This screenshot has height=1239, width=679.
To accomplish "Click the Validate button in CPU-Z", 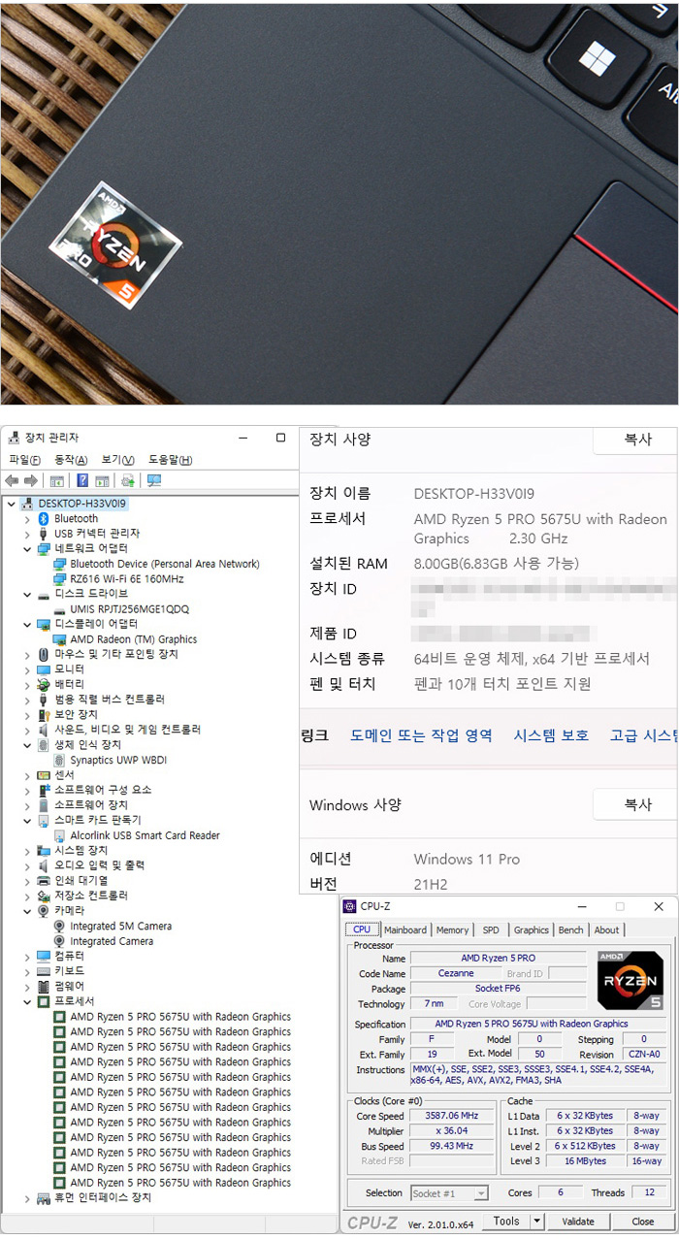I will (x=578, y=1221).
